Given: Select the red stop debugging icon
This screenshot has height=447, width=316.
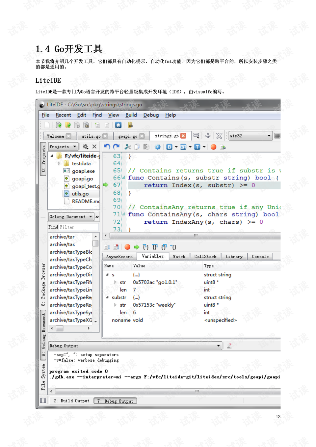Looking at the screenshot, I should tap(127, 247).
